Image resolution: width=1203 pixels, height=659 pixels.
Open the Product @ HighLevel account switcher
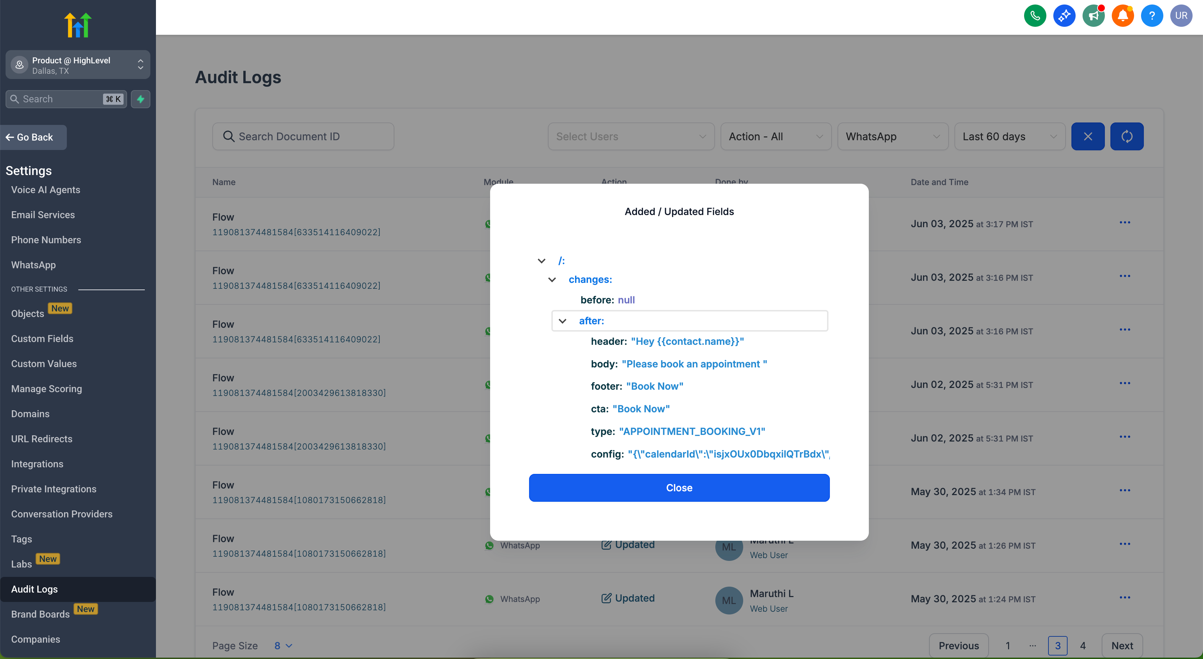(x=78, y=65)
